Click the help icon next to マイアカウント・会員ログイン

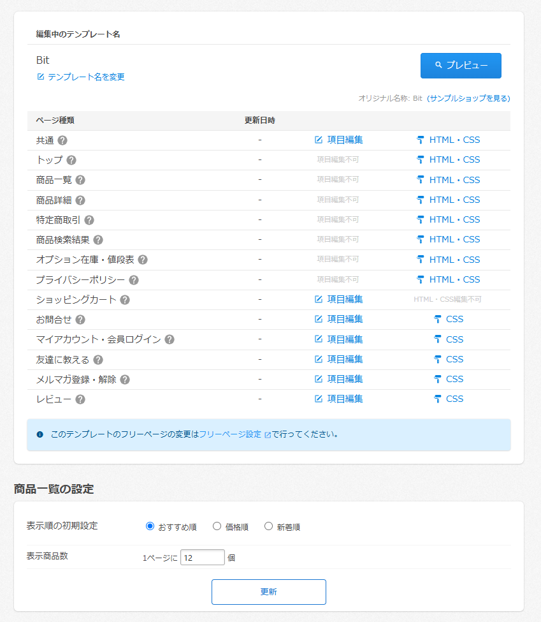pos(169,339)
